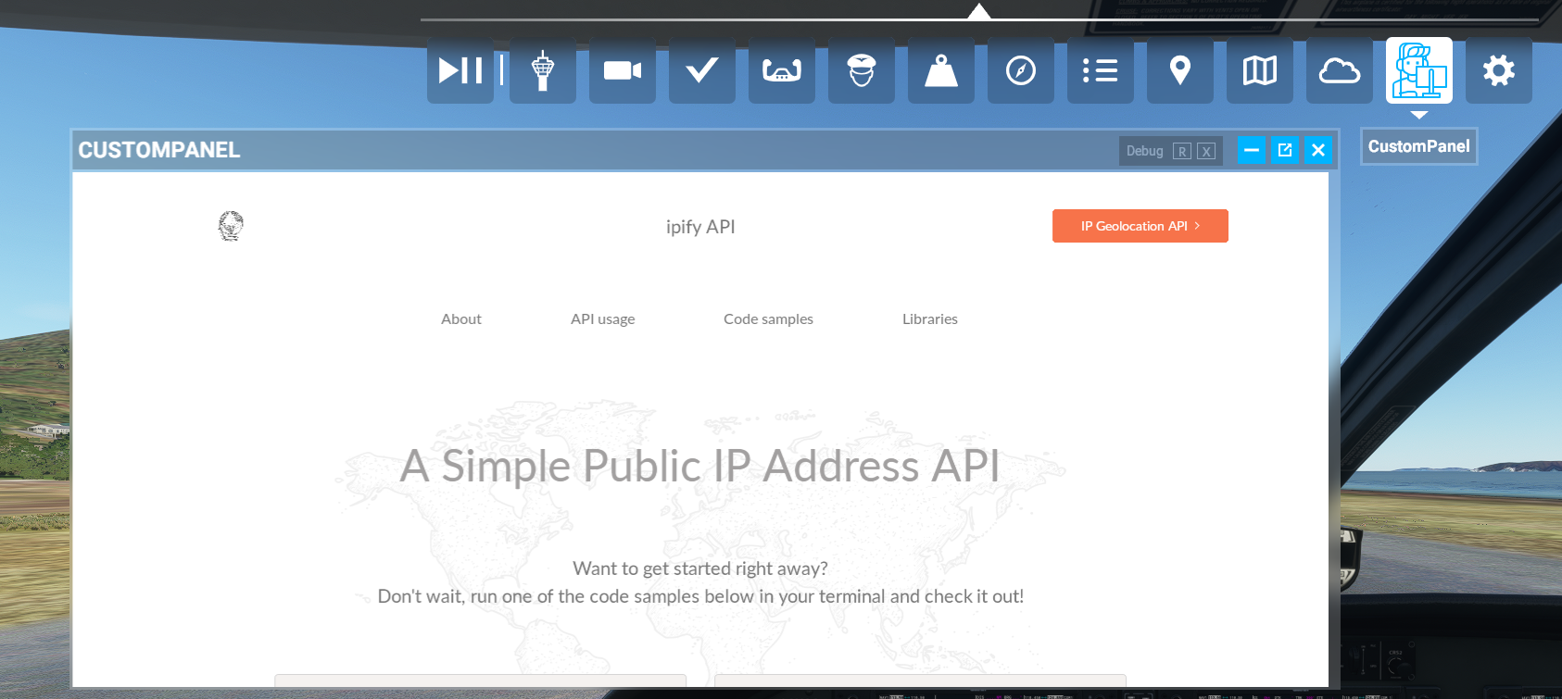Click heading 'A Simple Public IP Address API'

click(700, 465)
